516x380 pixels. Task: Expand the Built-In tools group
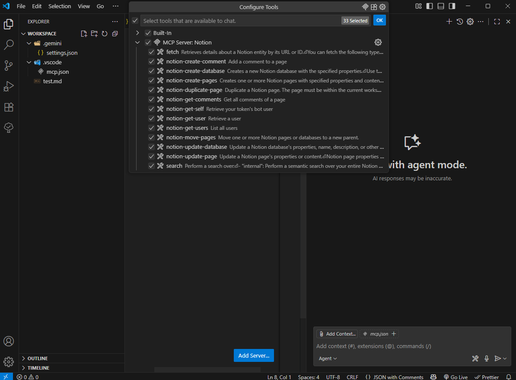point(137,33)
